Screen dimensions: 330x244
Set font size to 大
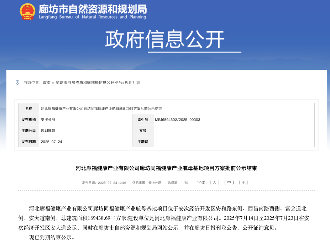tap(214, 182)
